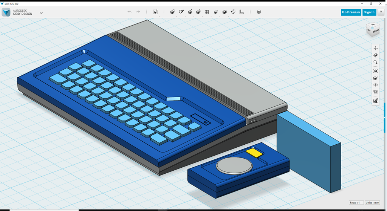
Task: Toggle grid visibility in navigation bar
Action: click(375, 92)
